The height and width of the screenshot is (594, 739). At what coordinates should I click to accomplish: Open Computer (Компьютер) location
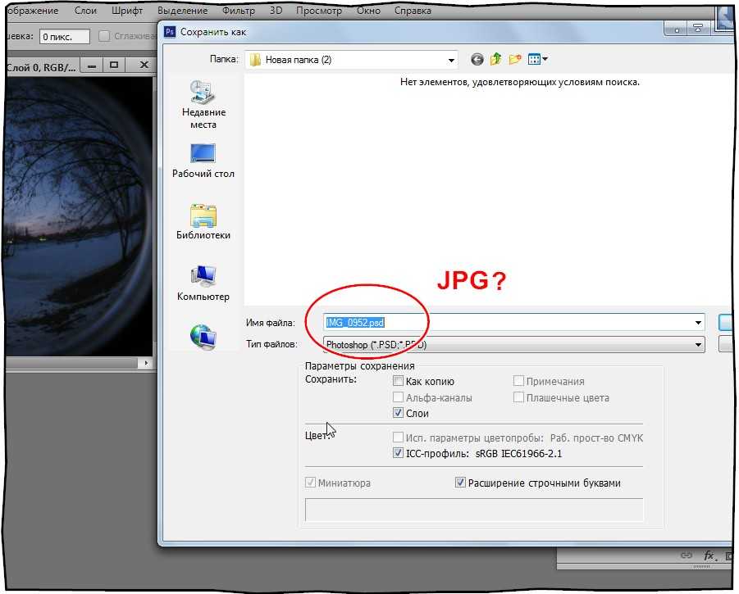(203, 283)
